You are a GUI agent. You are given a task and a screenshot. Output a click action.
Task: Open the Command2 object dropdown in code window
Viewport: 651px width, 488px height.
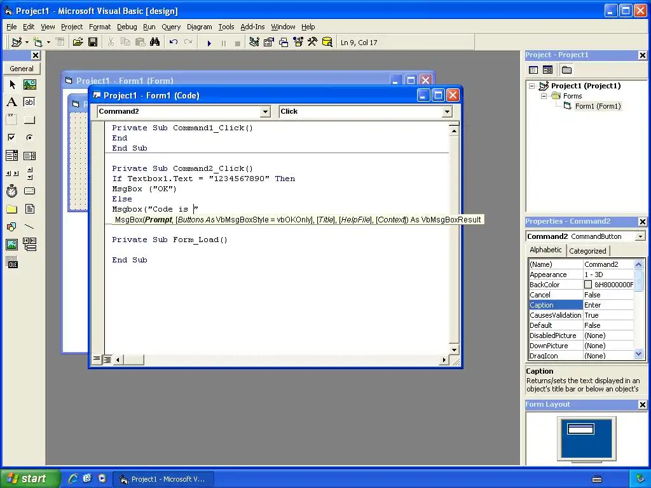click(x=266, y=111)
